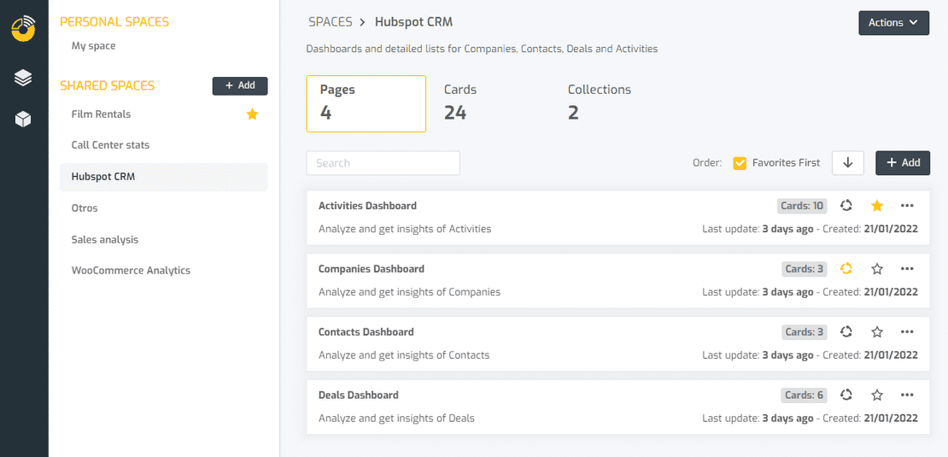Screen dimensions: 948x457
Task: Toggle Favorites First checkbox
Action: tap(740, 162)
